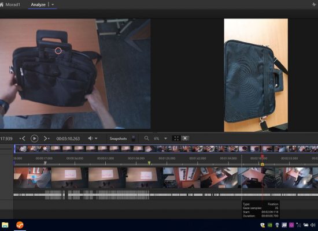Click the red playhead handle on the ruler
This screenshot has height=231, width=318.
pyautogui.click(x=262, y=157)
